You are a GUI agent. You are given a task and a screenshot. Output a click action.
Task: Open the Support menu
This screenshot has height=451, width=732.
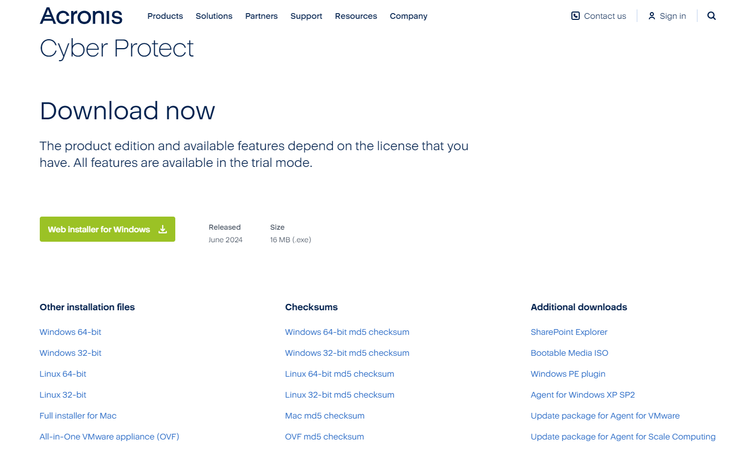[306, 16]
